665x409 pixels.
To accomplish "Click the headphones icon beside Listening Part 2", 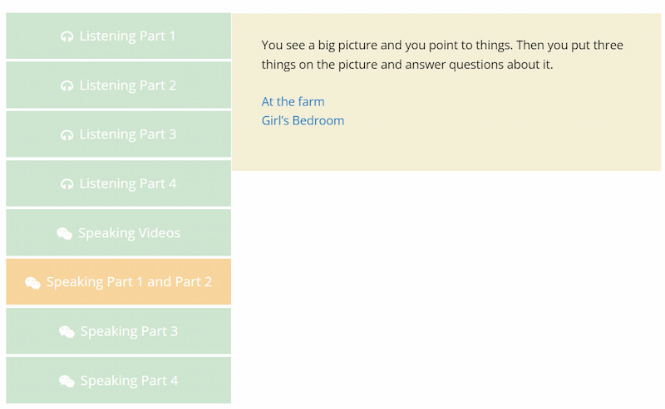I will click(x=67, y=85).
